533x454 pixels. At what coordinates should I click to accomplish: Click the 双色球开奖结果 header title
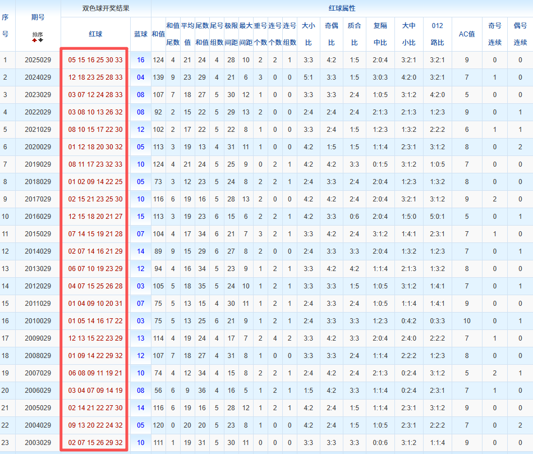pyautogui.click(x=105, y=8)
